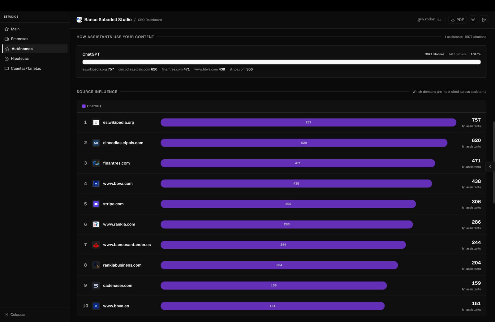
Task: Go to Hipotecas section
Action: coord(19,59)
